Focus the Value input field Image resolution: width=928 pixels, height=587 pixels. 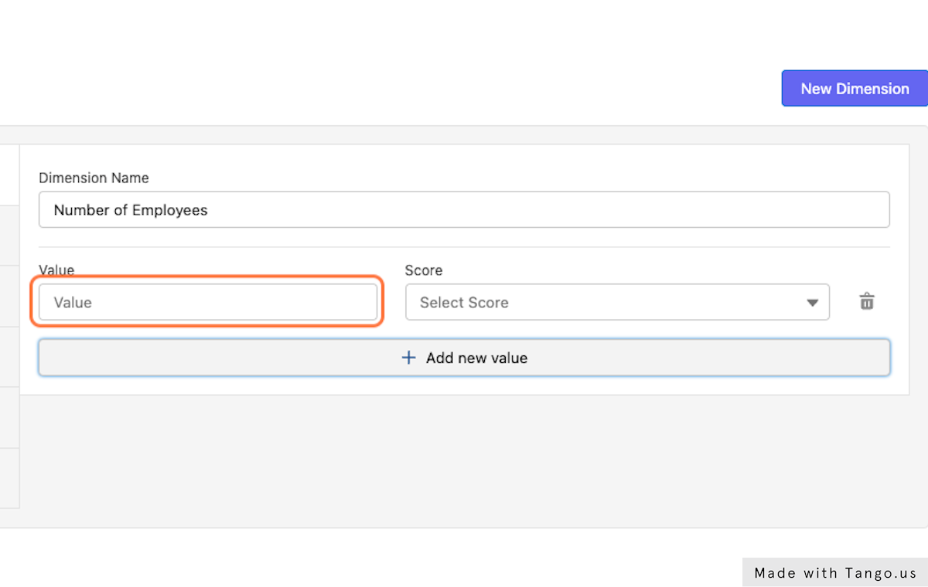pyautogui.click(x=207, y=303)
